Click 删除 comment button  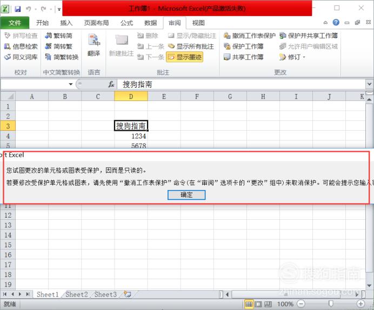pos(148,36)
